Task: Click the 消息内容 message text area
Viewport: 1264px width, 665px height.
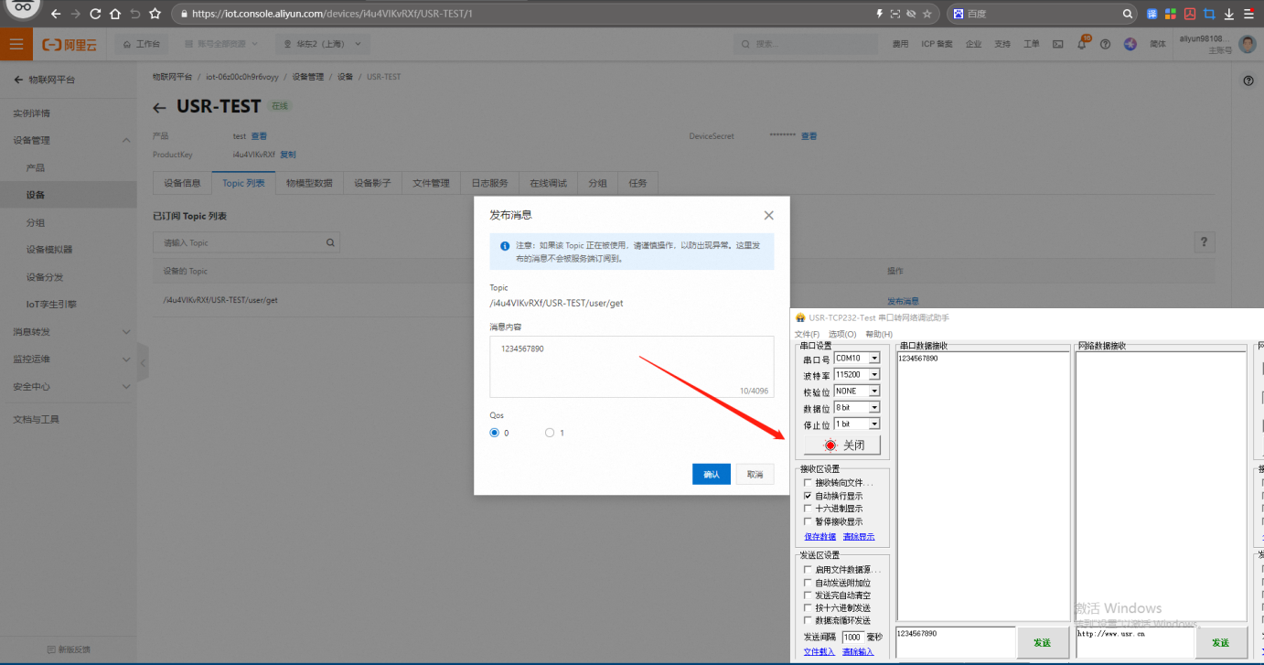Action: 631,368
